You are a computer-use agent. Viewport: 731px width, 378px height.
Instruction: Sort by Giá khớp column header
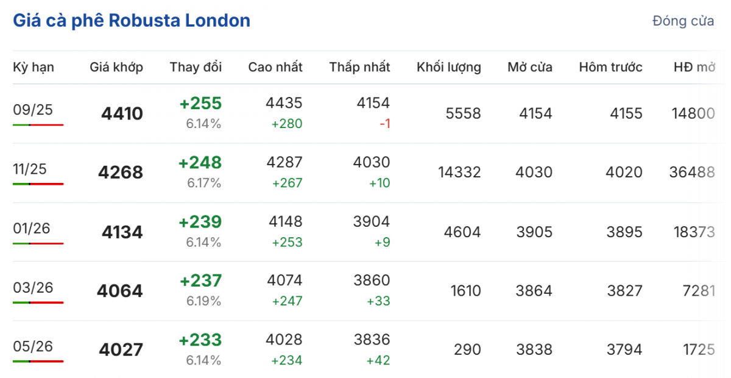pos(116,67)
